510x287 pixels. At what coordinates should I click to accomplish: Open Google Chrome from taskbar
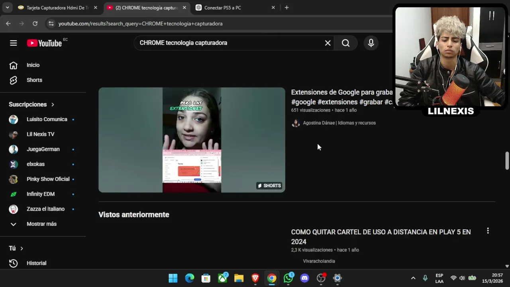coord(272,278)
